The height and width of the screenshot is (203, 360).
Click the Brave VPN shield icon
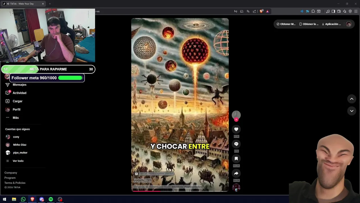tap(350, 11)
